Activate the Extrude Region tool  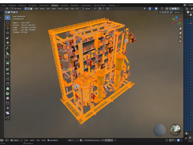coord(8,64)
